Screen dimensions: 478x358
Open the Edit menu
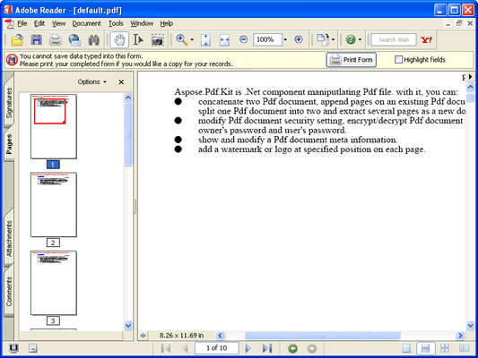click(39, 23)
